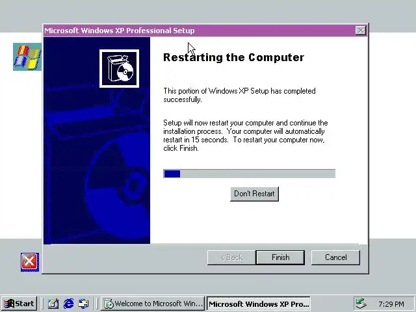Viewport: 416px width, 312px height.
Task: Switch to Welcome to Microsoft Windows taskbar window
Action: click(153, 304)
